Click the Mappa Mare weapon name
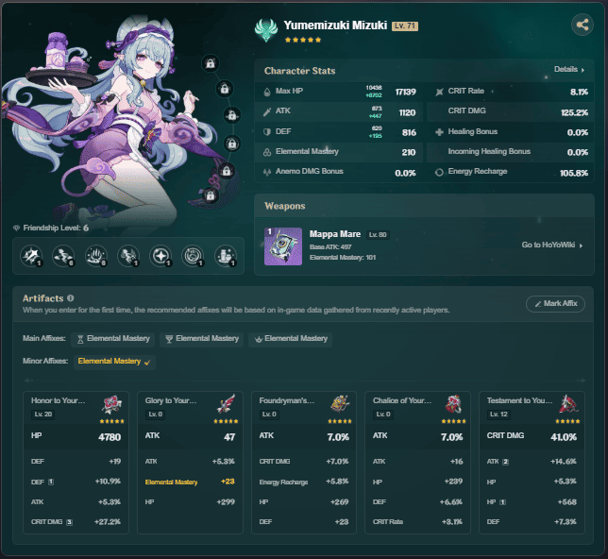 pyautogui.click(x=335, y=234)
